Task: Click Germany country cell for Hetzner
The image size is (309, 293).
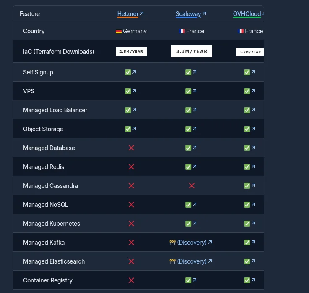Action: (131, 31)
